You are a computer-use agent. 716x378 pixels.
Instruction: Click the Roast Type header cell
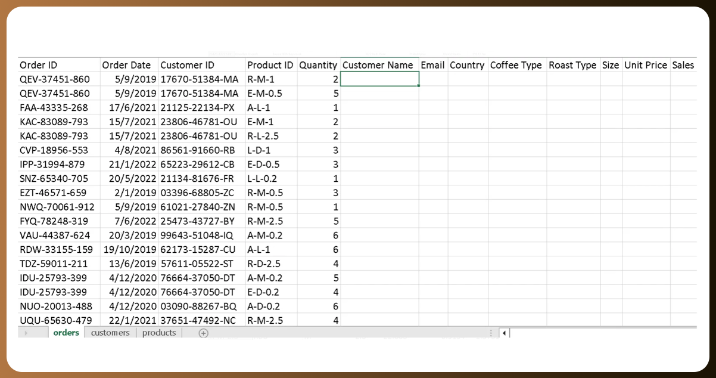tap(572, 65)
